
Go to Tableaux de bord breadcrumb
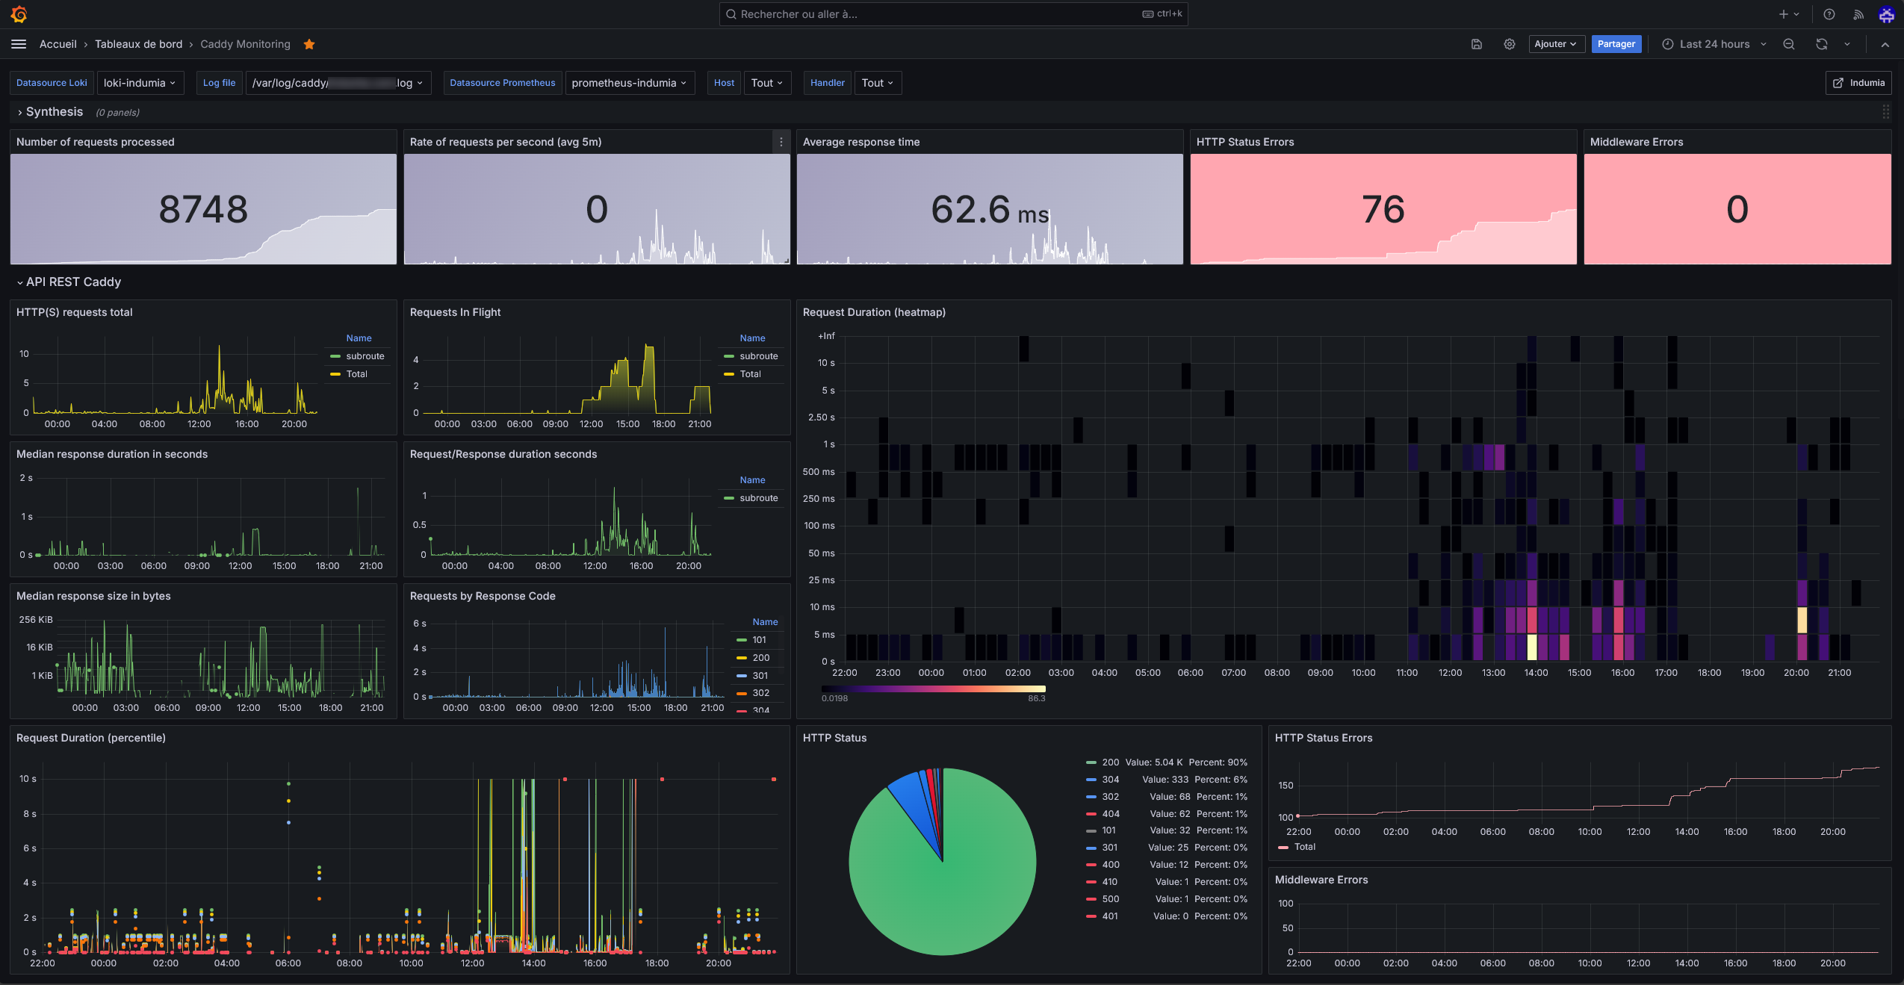click(x=138, y=44)
